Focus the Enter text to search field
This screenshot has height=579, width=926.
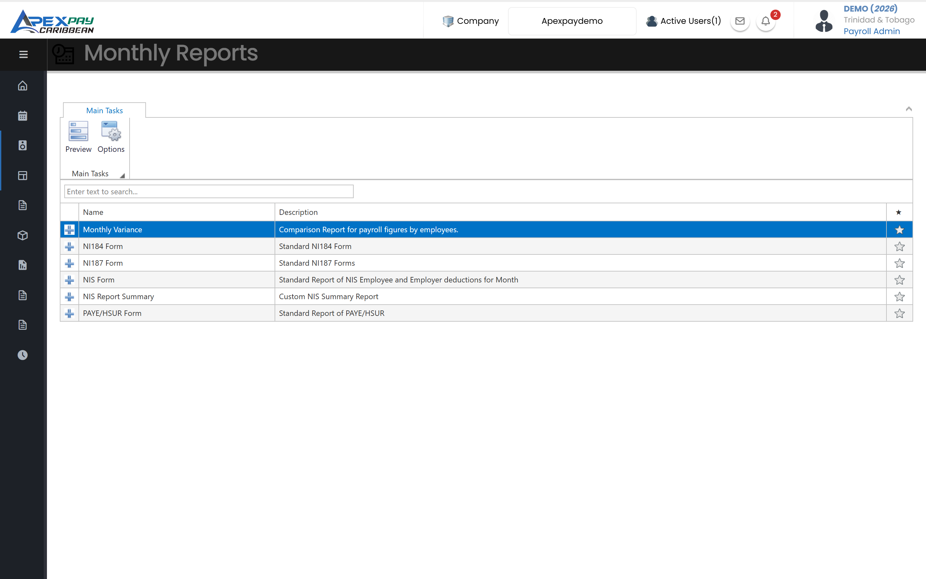209,191
